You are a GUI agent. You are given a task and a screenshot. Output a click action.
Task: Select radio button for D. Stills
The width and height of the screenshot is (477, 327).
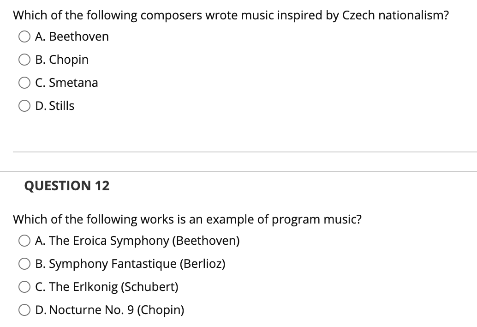24,106
